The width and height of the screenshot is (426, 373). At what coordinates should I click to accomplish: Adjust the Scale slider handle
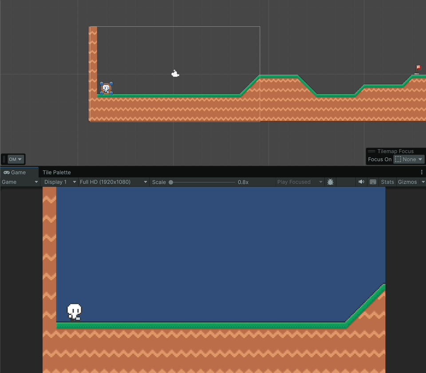[x=171, y=183]
